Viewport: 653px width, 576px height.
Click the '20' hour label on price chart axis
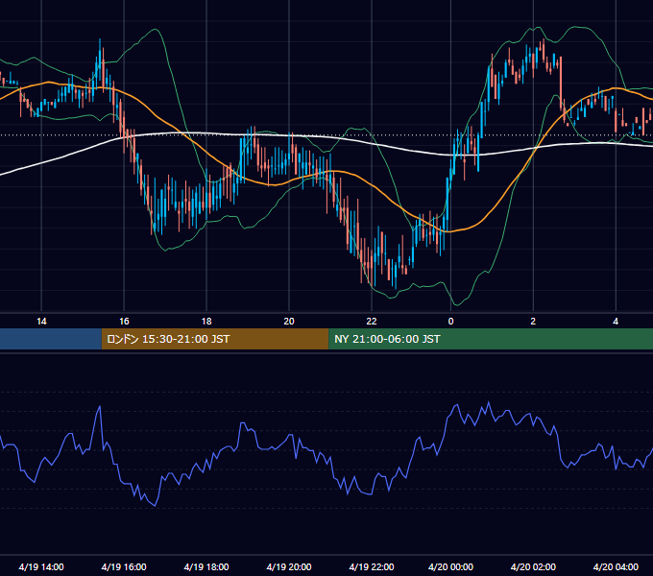(x=289, y=322)
